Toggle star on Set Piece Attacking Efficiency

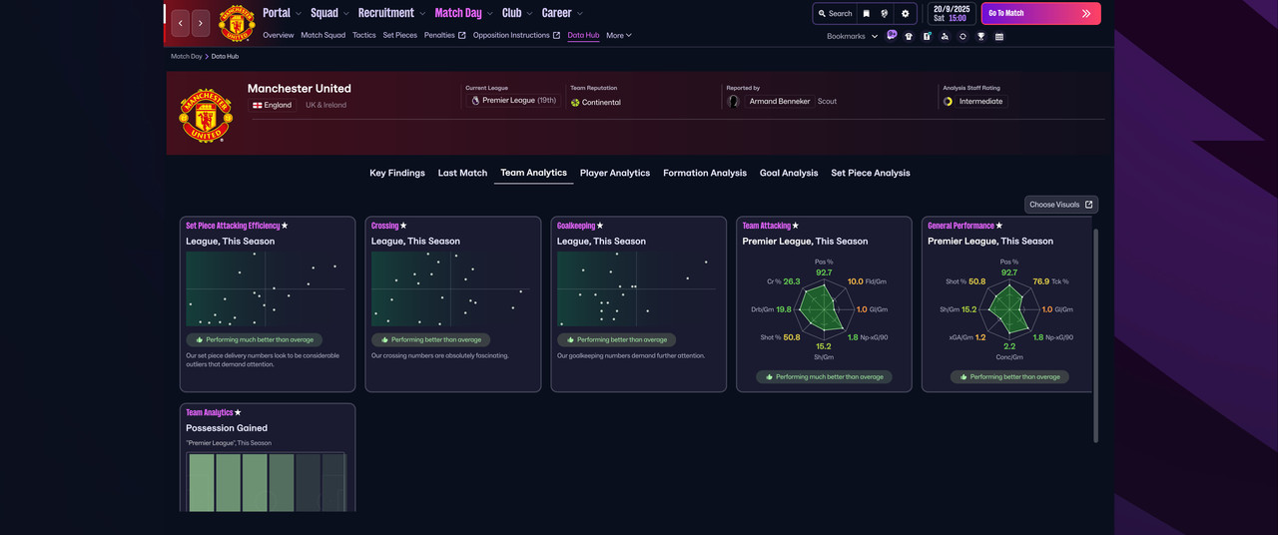click(285, 226)
